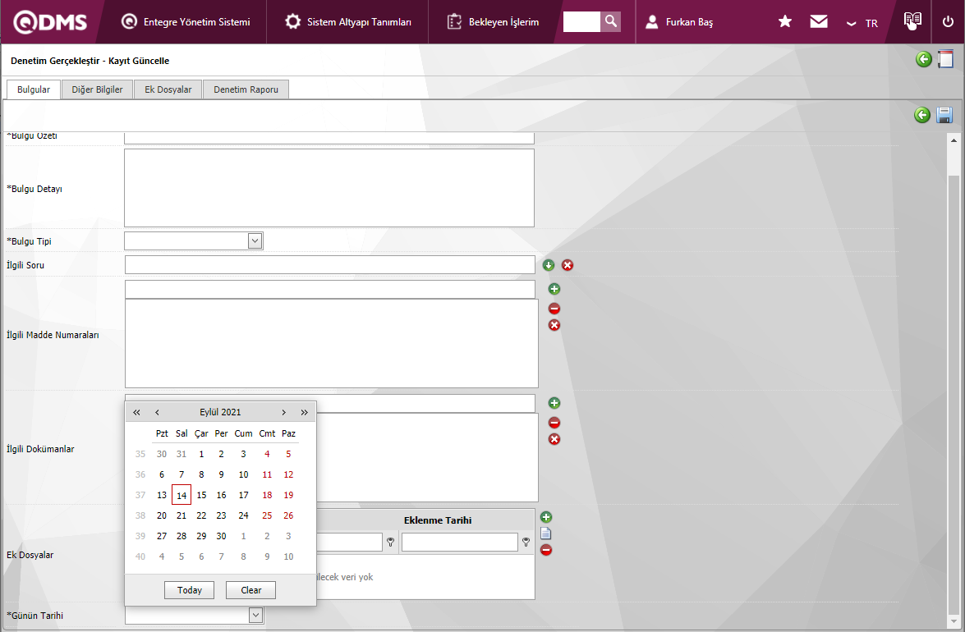Image resolution: width=965 pixels, height=632 pixels.
Task: Go to next month in calendar
Action: click(284, 413)
